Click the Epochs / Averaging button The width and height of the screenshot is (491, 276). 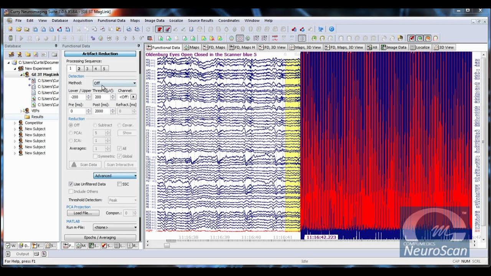point(100,237)
